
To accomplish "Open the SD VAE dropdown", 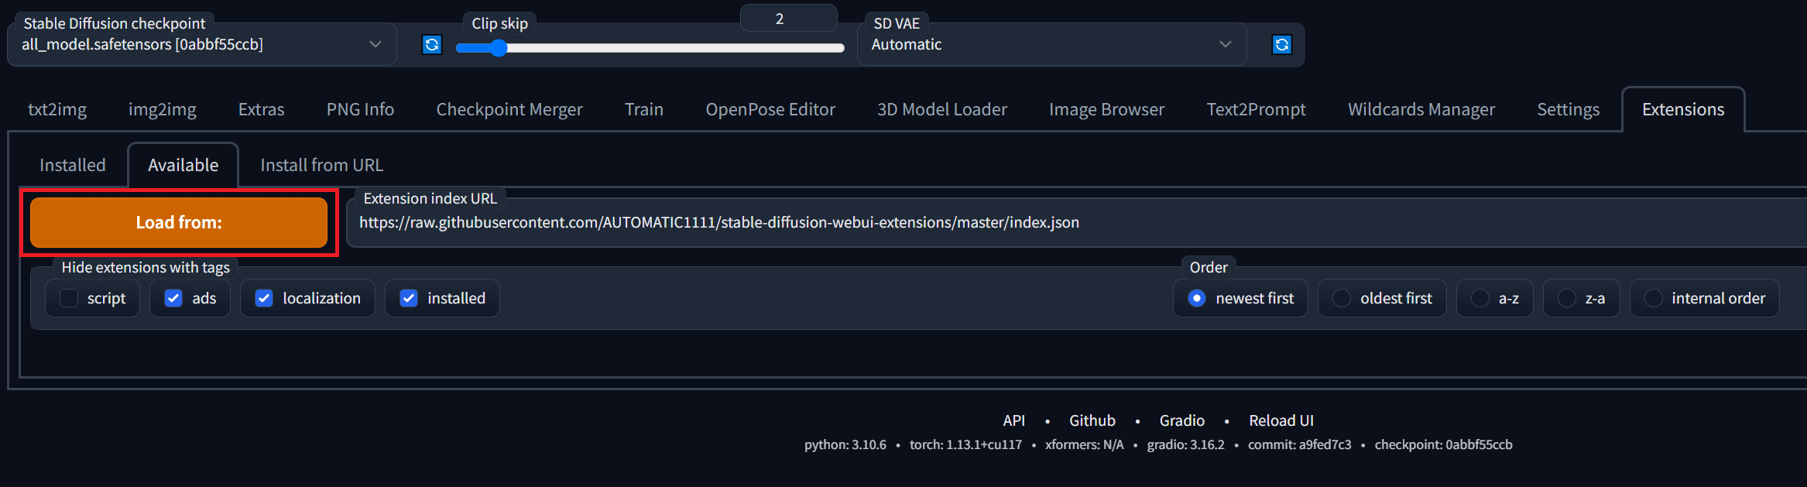I will click(x=1051, y=45).
